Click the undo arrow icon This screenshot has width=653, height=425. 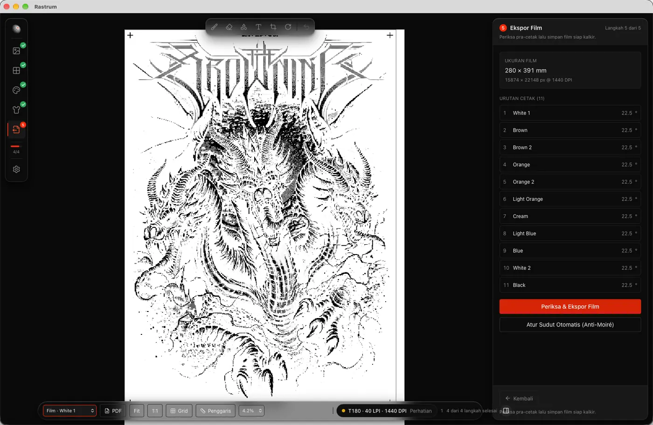306,27
